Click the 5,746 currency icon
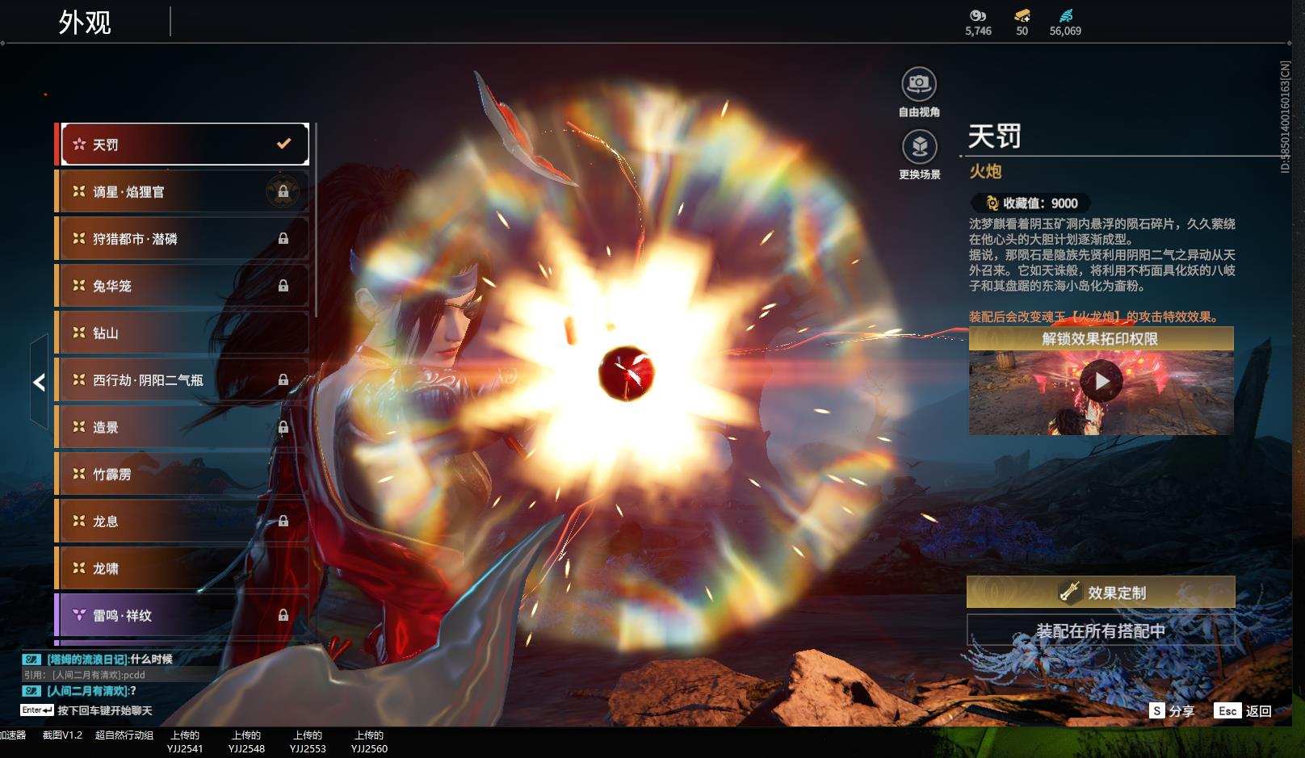Viewport: 1305px width, 758px height. (x=978, y=15)
